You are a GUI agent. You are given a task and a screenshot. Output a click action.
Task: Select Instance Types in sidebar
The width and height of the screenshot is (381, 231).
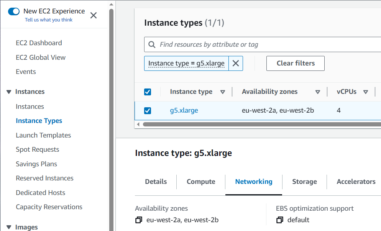click(39, 121)
